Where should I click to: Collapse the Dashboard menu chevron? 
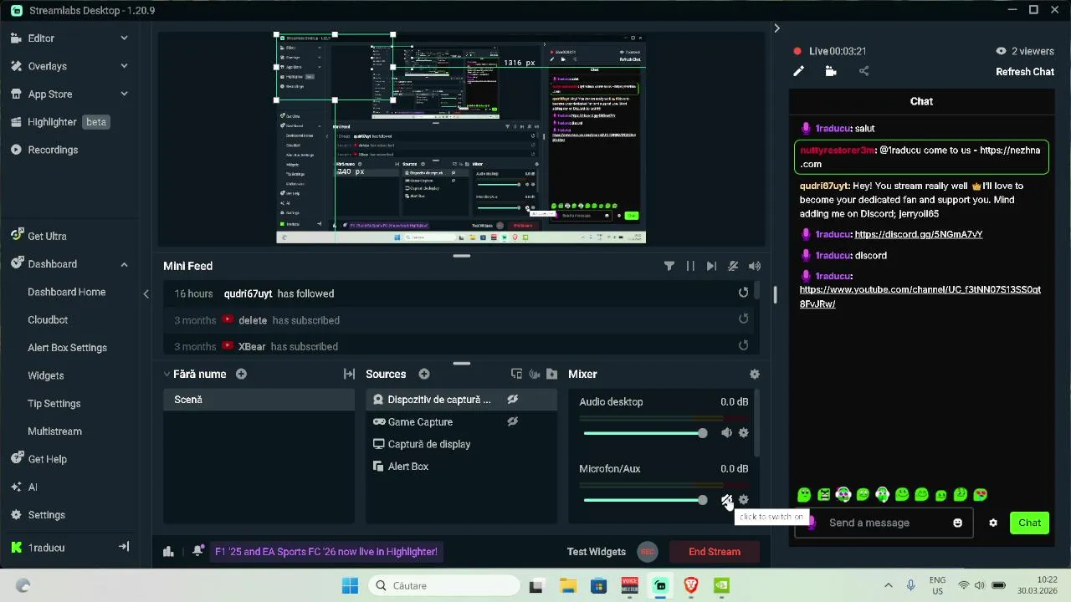click(x=124, y=264)
